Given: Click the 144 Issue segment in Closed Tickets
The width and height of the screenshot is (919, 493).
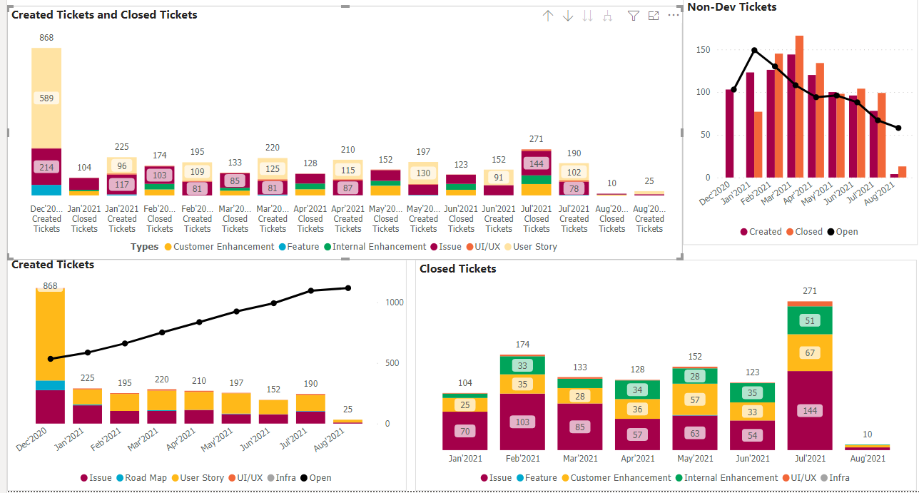Looking at the screenshot, I should point(810,410).
